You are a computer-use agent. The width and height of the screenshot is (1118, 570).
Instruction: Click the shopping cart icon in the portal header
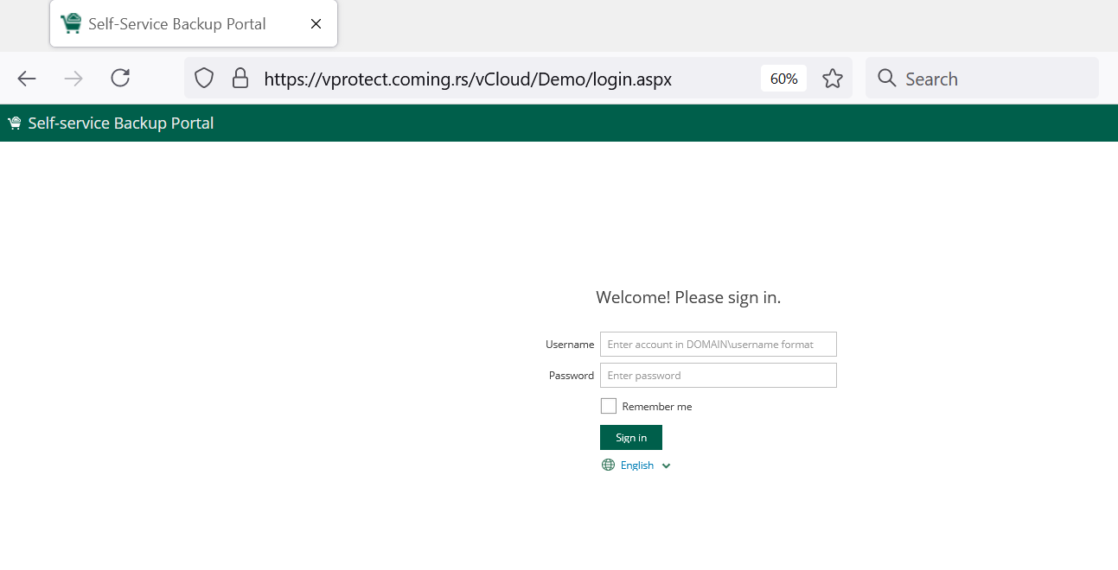tap(14, 122)
